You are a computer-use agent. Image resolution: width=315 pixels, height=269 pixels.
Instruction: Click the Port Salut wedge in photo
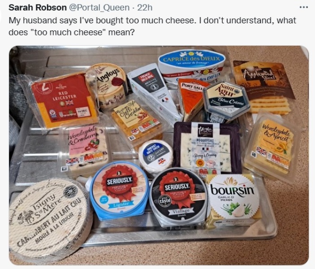point(191,100)
